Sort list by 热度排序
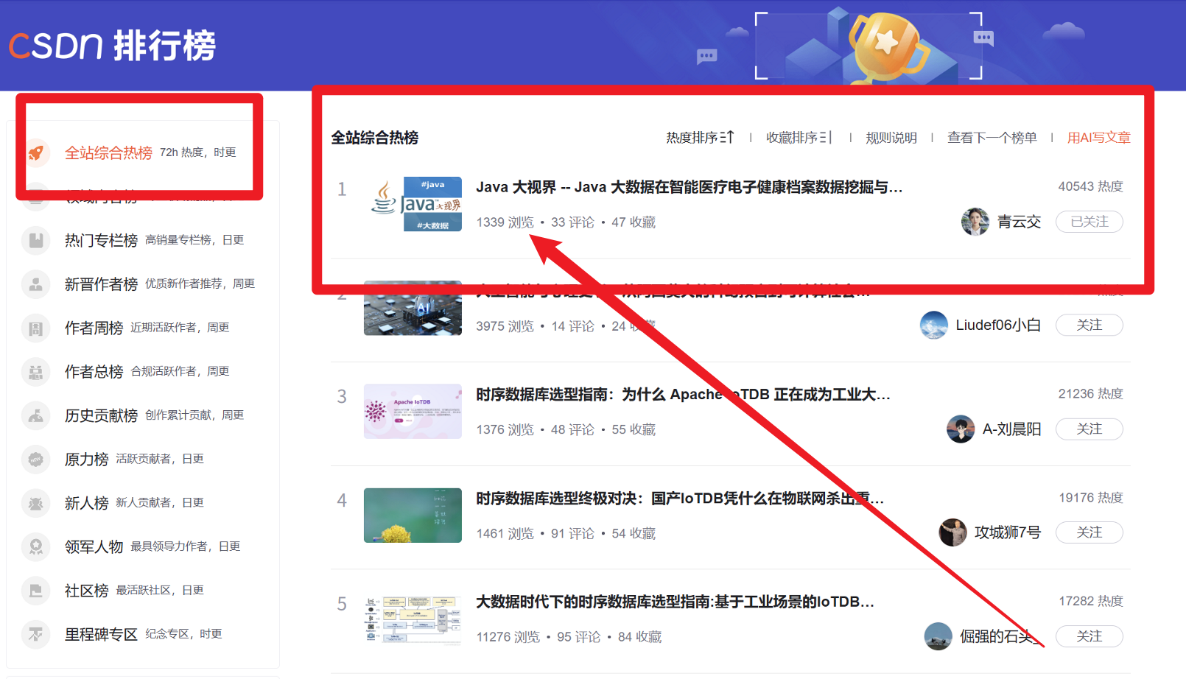The height and width of the screenshot is (679, 1186). (x=700, y=138)
